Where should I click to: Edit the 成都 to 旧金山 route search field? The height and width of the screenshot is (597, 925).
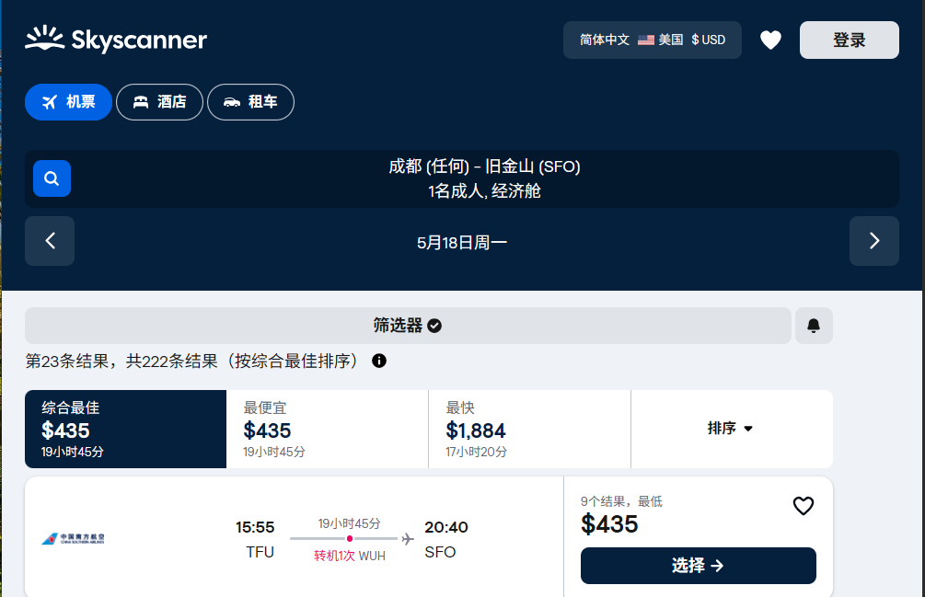pos(484,178)
